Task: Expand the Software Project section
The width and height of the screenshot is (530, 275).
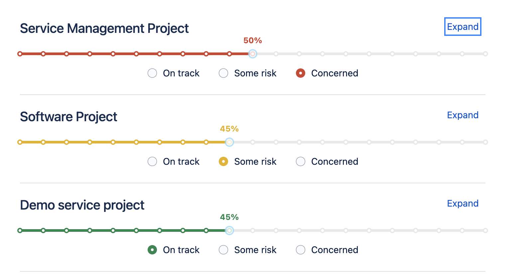Action: [463, 115]
